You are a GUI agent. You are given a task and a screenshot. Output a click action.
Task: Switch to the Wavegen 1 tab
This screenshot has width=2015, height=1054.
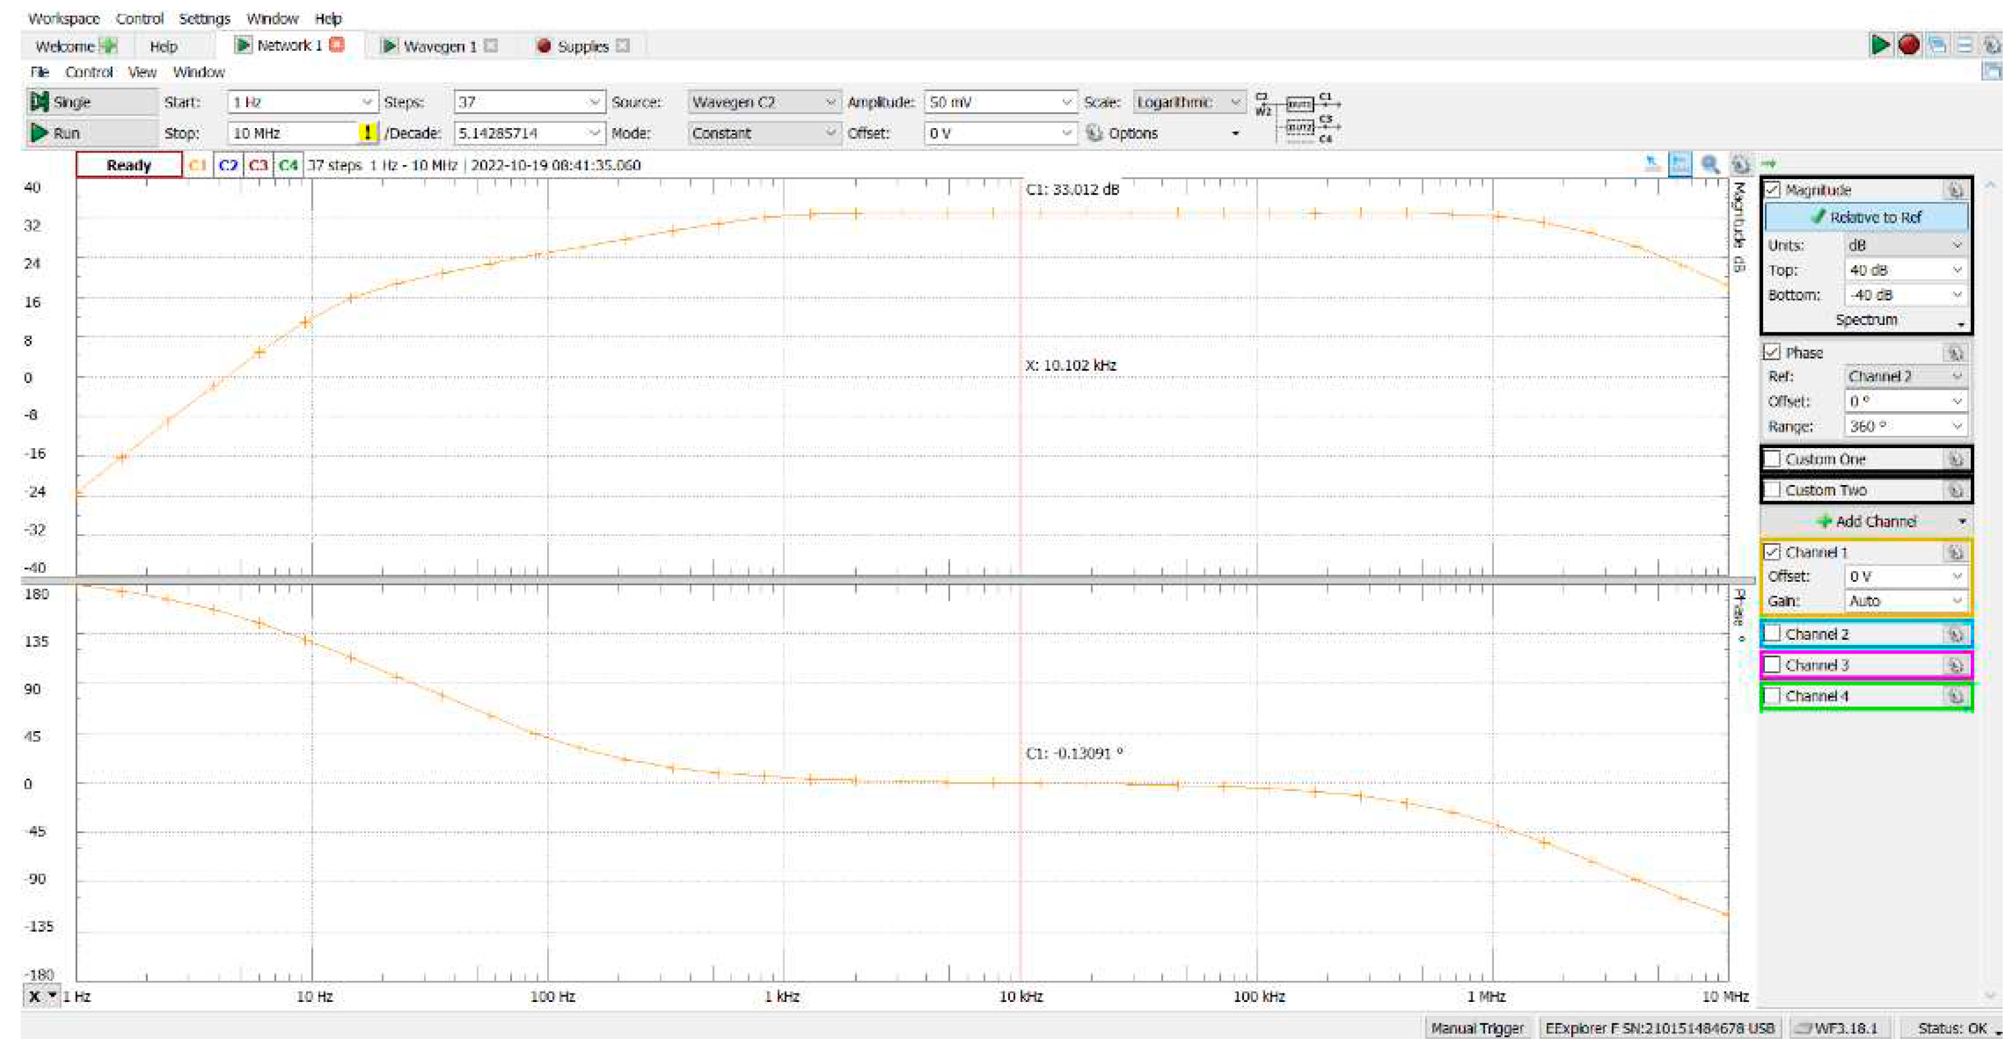tap(438, 46)
